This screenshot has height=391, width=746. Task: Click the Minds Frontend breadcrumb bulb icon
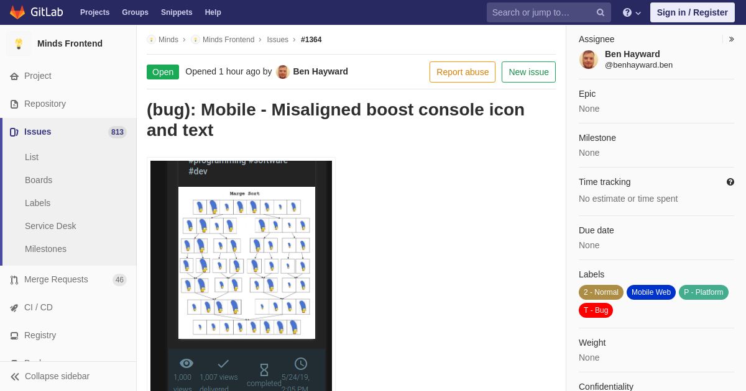click(x=195, y=40)
